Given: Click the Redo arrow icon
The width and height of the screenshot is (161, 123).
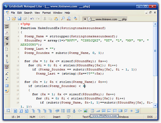Looking at the screenshot, I should 38,18.
